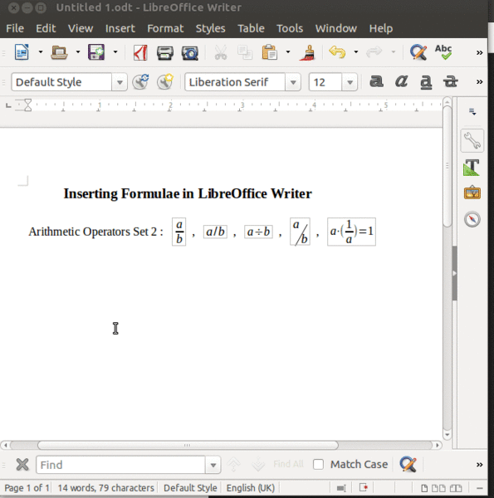
Task: Select the Clone Formatting paintbrush
Action: pos(307,52)
